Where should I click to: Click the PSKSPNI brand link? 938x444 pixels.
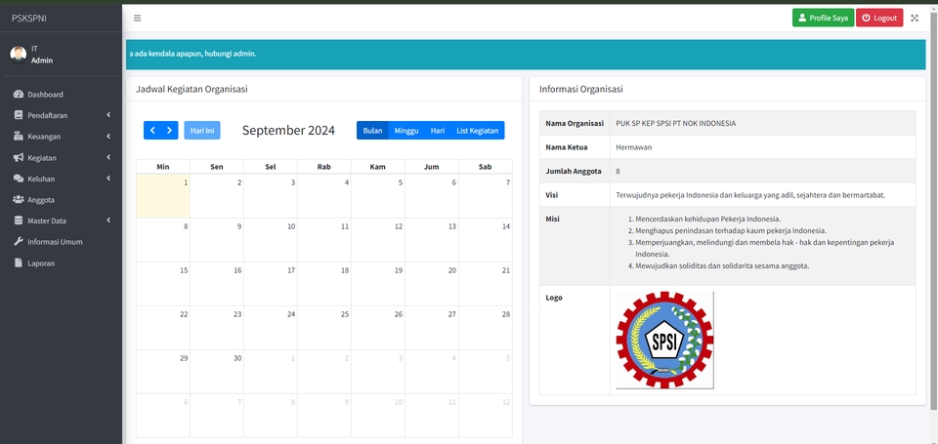28,18
